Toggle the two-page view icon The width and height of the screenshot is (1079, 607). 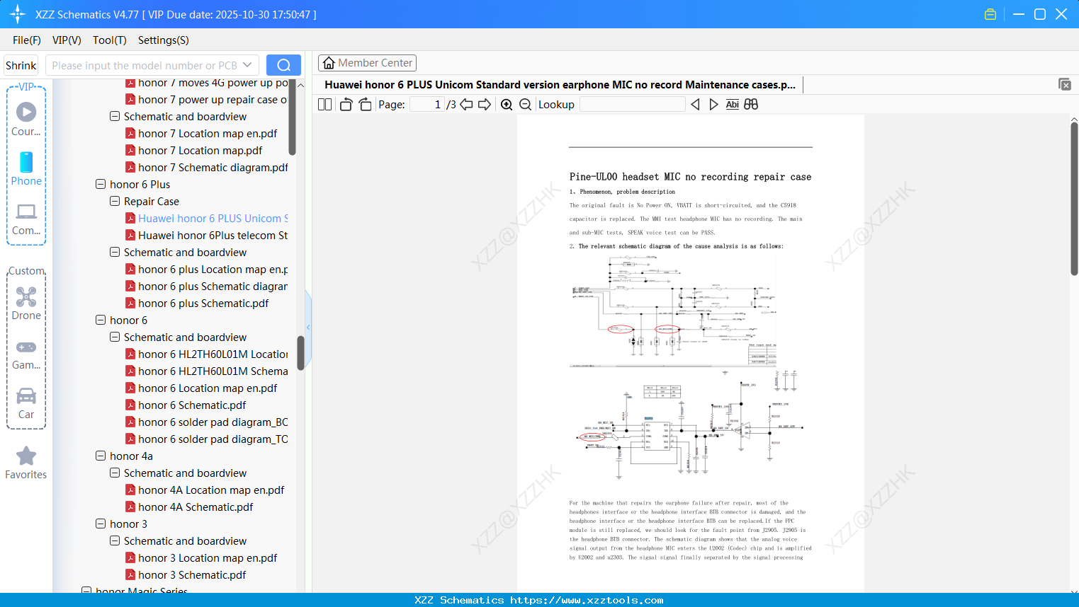click(x=324, y=105)
